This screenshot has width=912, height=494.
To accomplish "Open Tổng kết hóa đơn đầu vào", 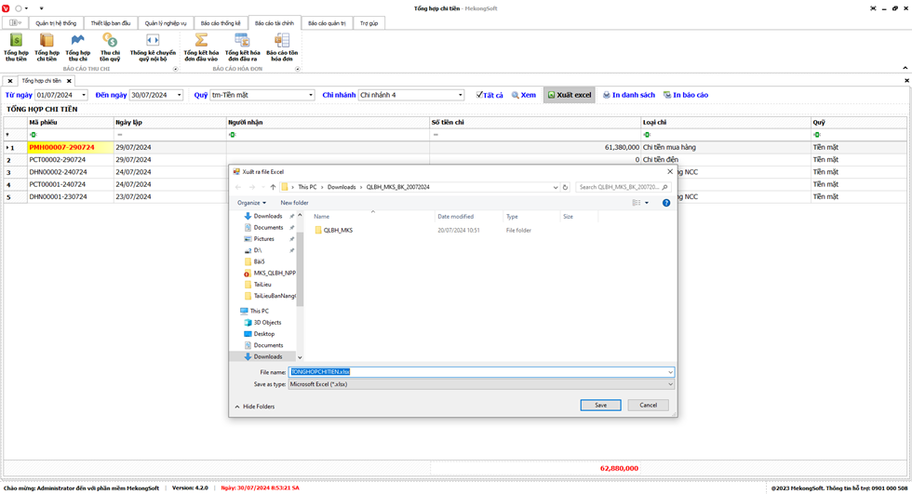I will click(x=201, y=47).
